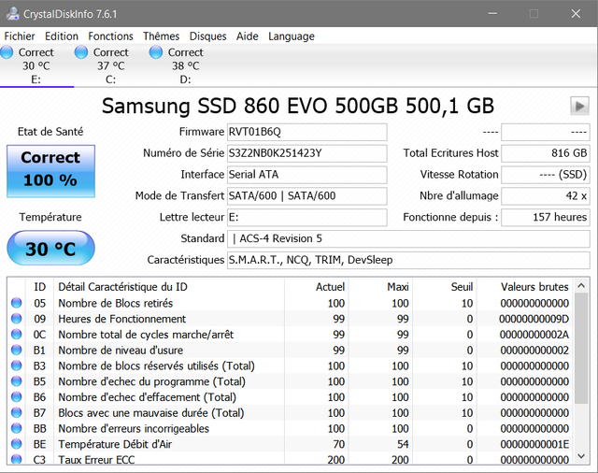Click the Interface field Serial ATA
The width and height of the screenshot is (598, 473).
click(307, 175)
